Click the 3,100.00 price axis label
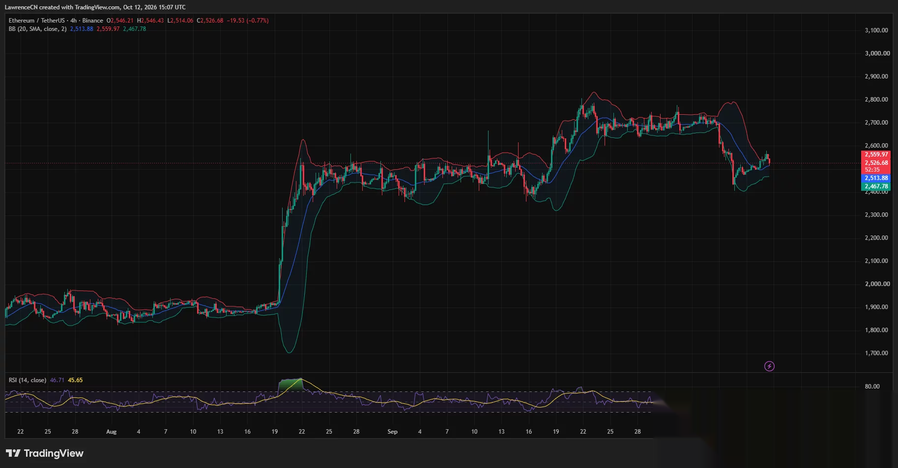This screenshot has height=468, width=898. (x=876, y=30)
